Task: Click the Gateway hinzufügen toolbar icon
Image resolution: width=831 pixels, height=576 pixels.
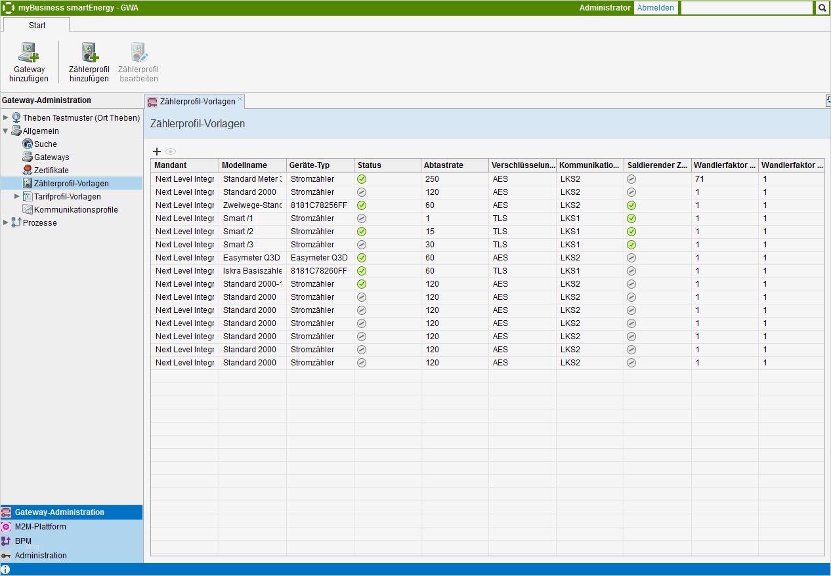Action: point(29,53)
